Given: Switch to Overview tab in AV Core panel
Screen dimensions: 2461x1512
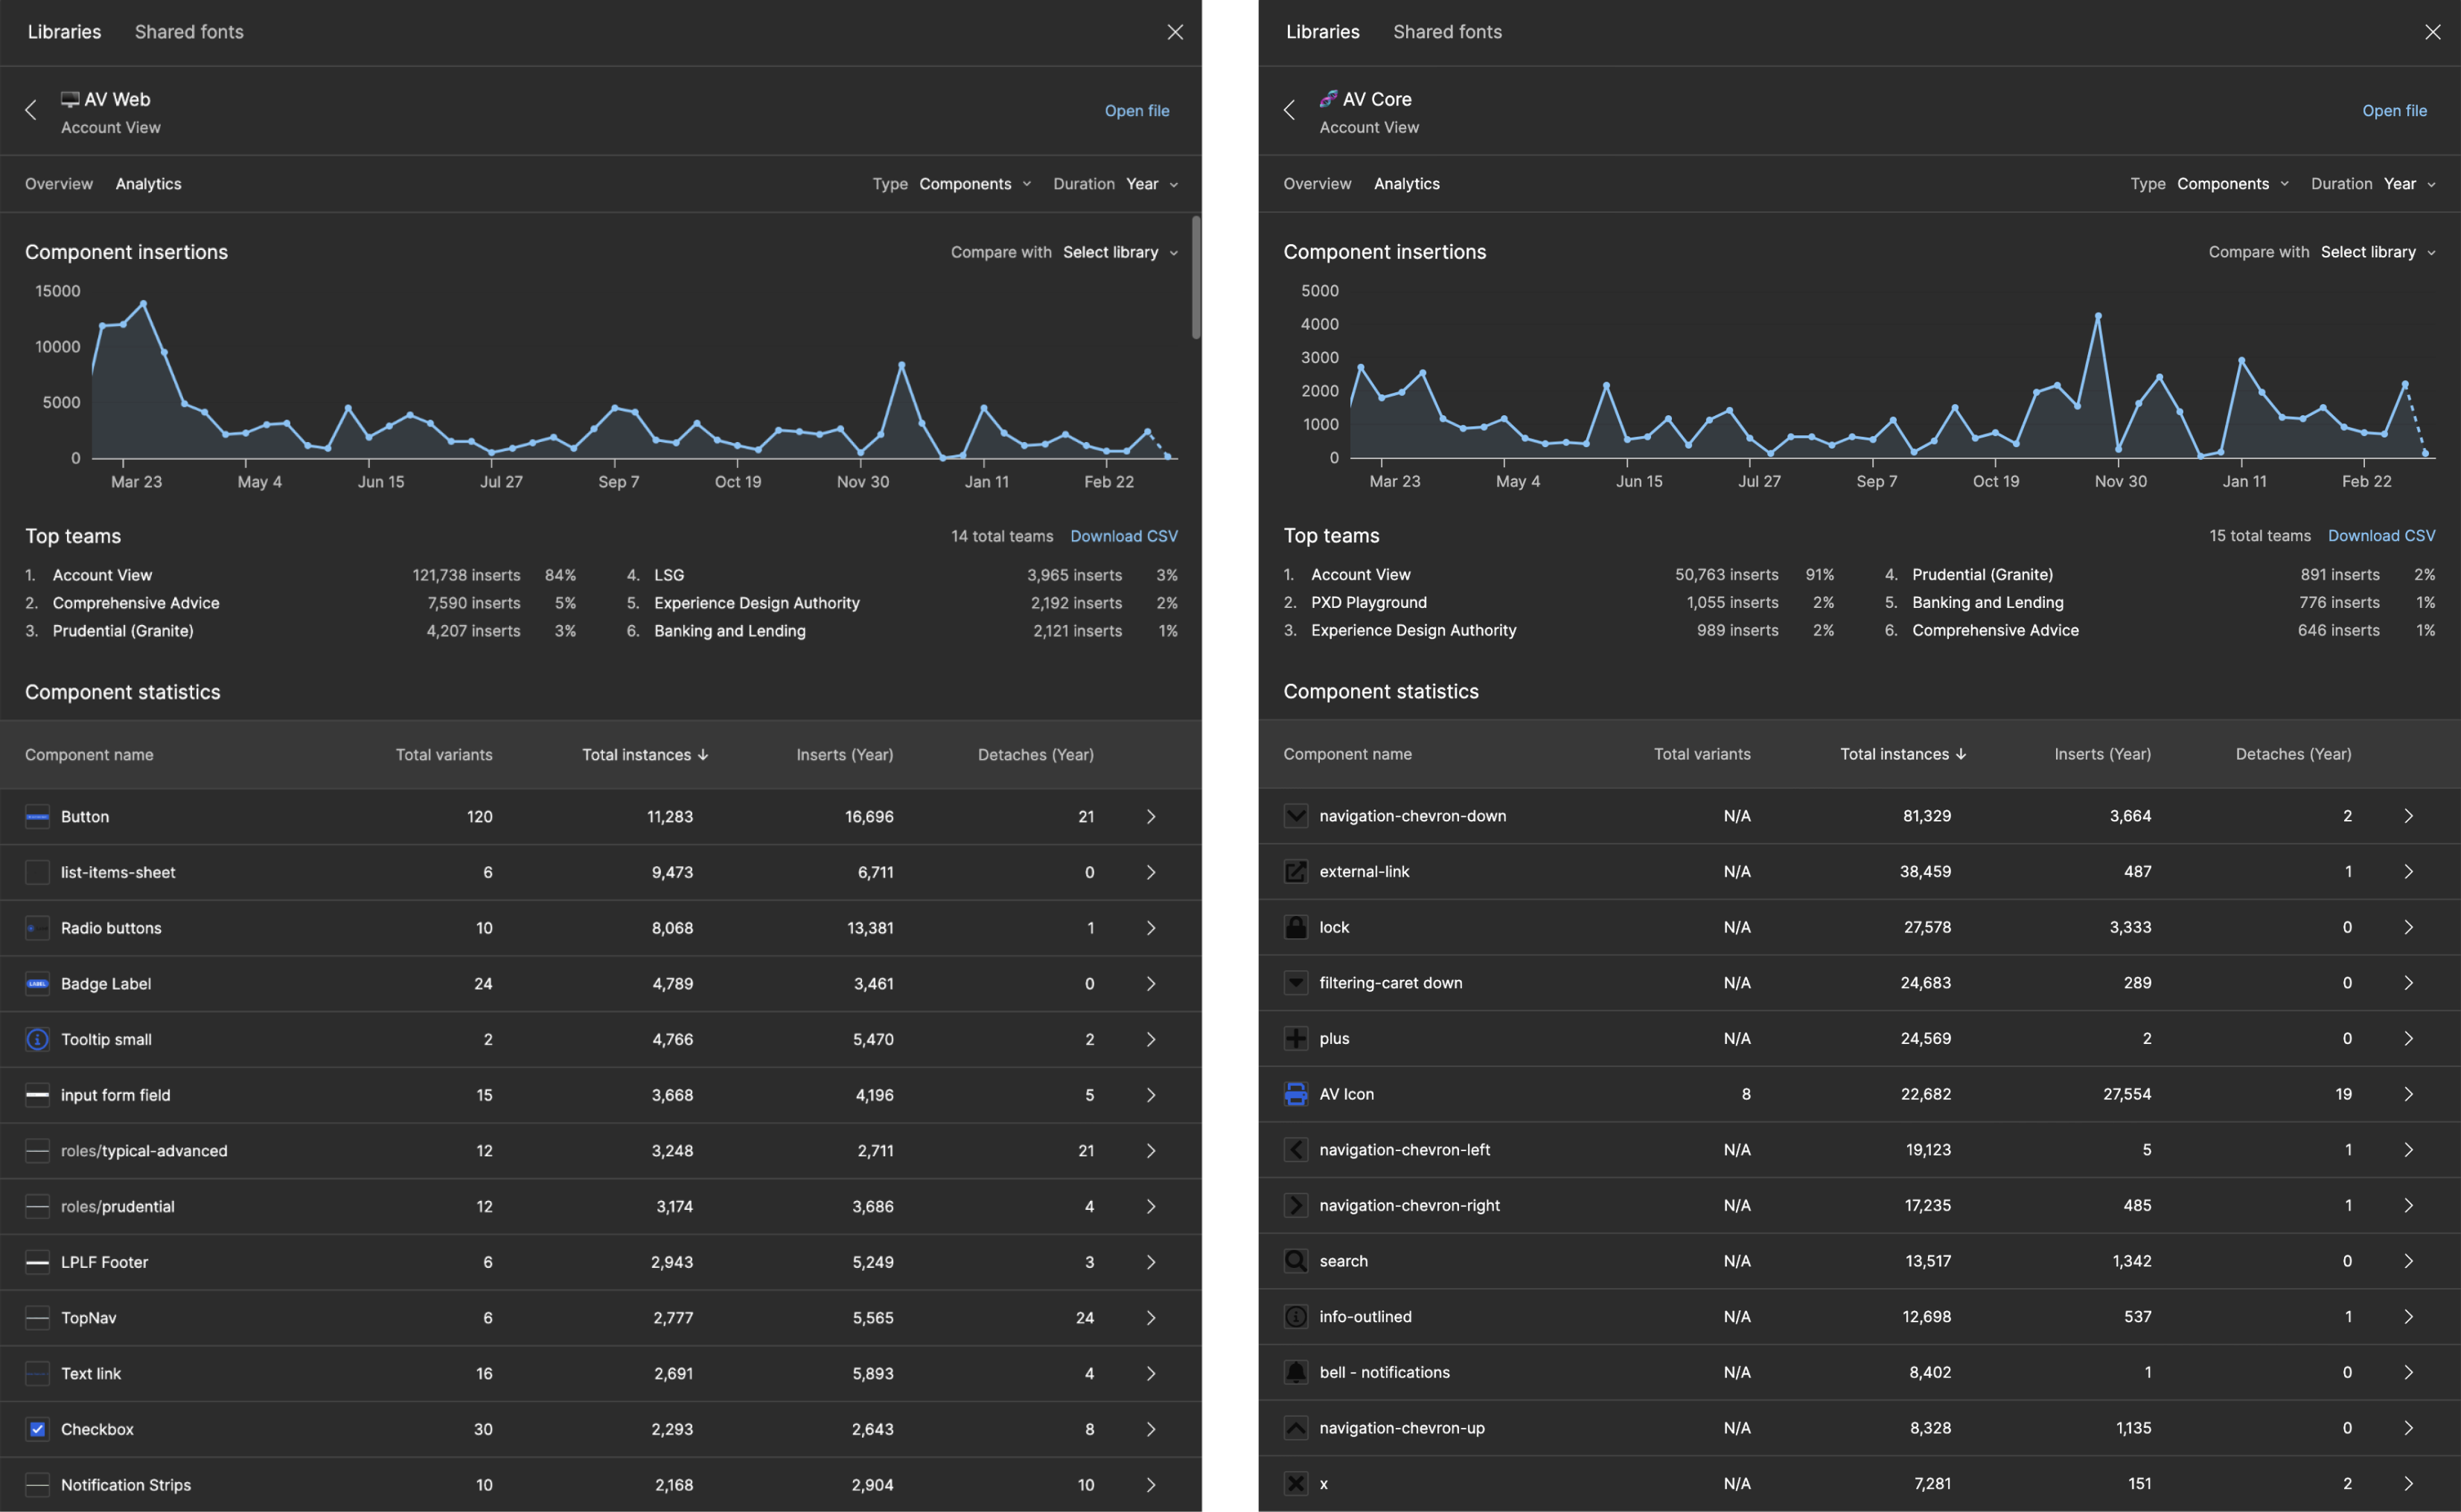Looking at the screenshot, I should 1317,184.
